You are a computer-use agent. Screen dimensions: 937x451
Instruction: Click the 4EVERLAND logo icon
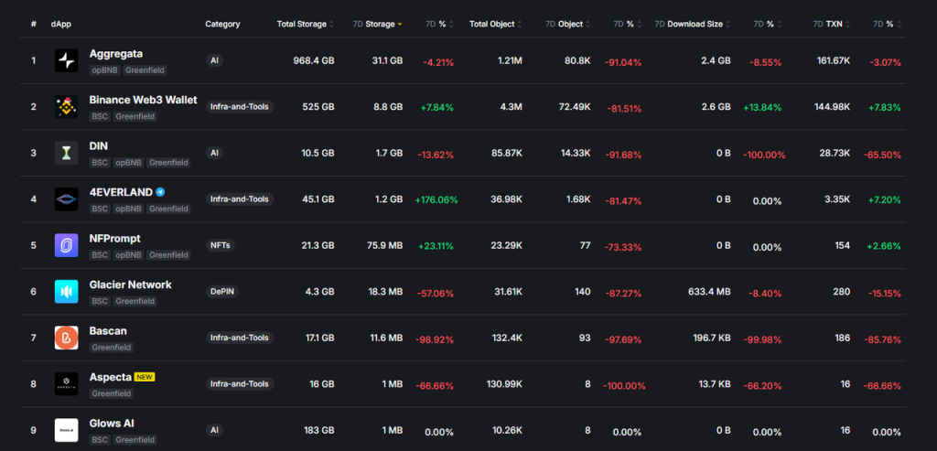(x=67, y=199)
